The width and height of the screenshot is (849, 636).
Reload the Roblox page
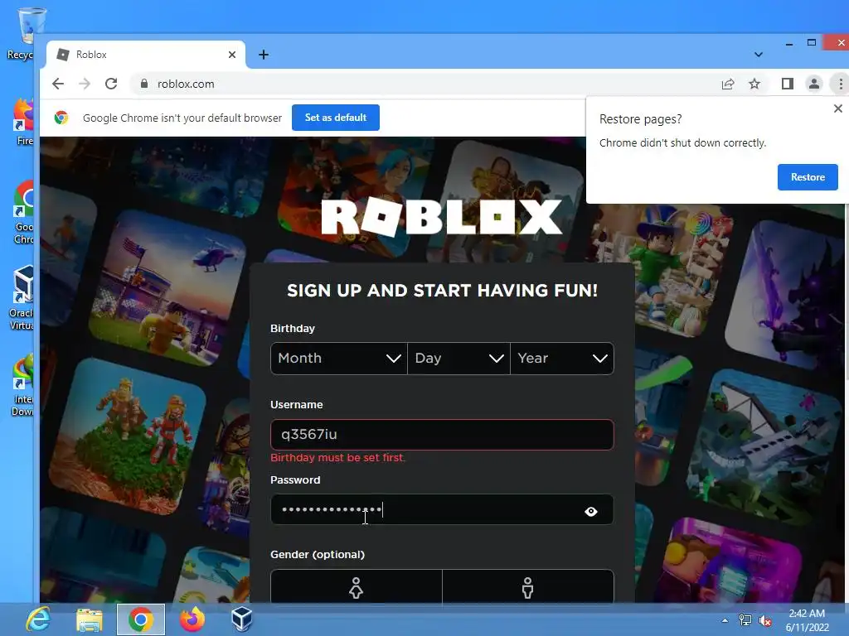[111, 84]
